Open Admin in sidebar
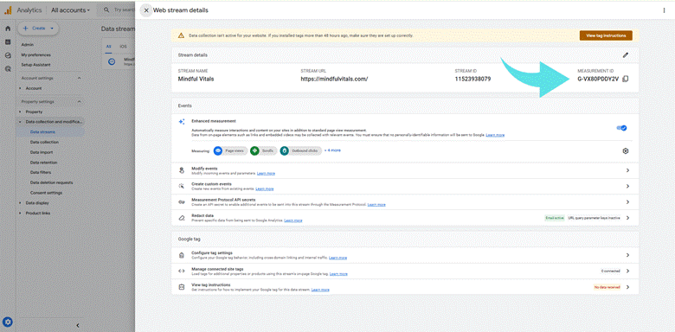This screenshot has width=675, height=332. pos(28,44)
